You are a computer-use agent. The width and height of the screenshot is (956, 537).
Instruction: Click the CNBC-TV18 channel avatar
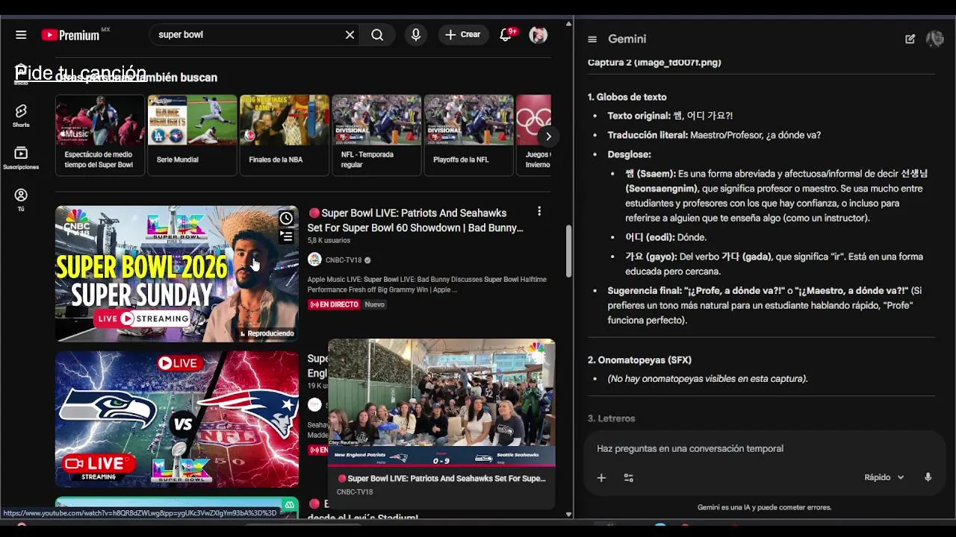(314, 260)
